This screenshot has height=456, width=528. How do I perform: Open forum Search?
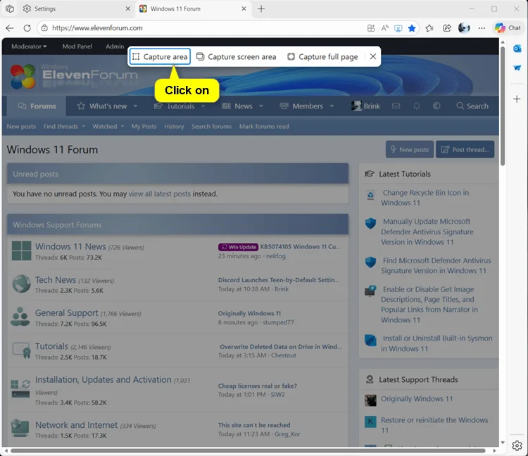click(472, 106)
